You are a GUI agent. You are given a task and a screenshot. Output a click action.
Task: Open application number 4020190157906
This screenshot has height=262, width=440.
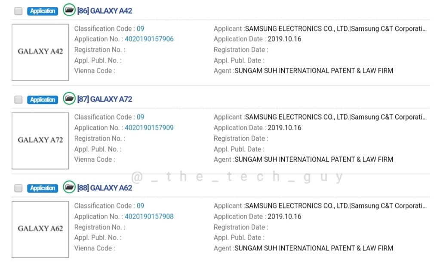[149, 39]
